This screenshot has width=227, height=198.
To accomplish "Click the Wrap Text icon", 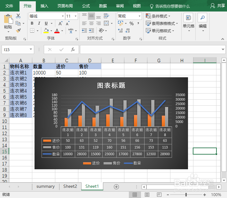I will pyautogui.click(x=106, y=16).
